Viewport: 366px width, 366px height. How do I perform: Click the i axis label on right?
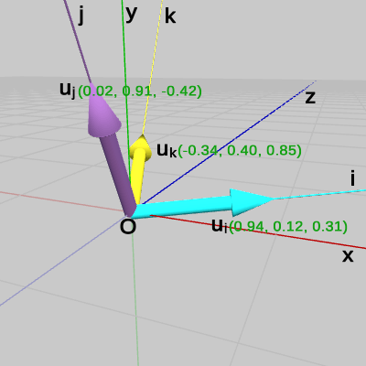click(x=353, y=178)
